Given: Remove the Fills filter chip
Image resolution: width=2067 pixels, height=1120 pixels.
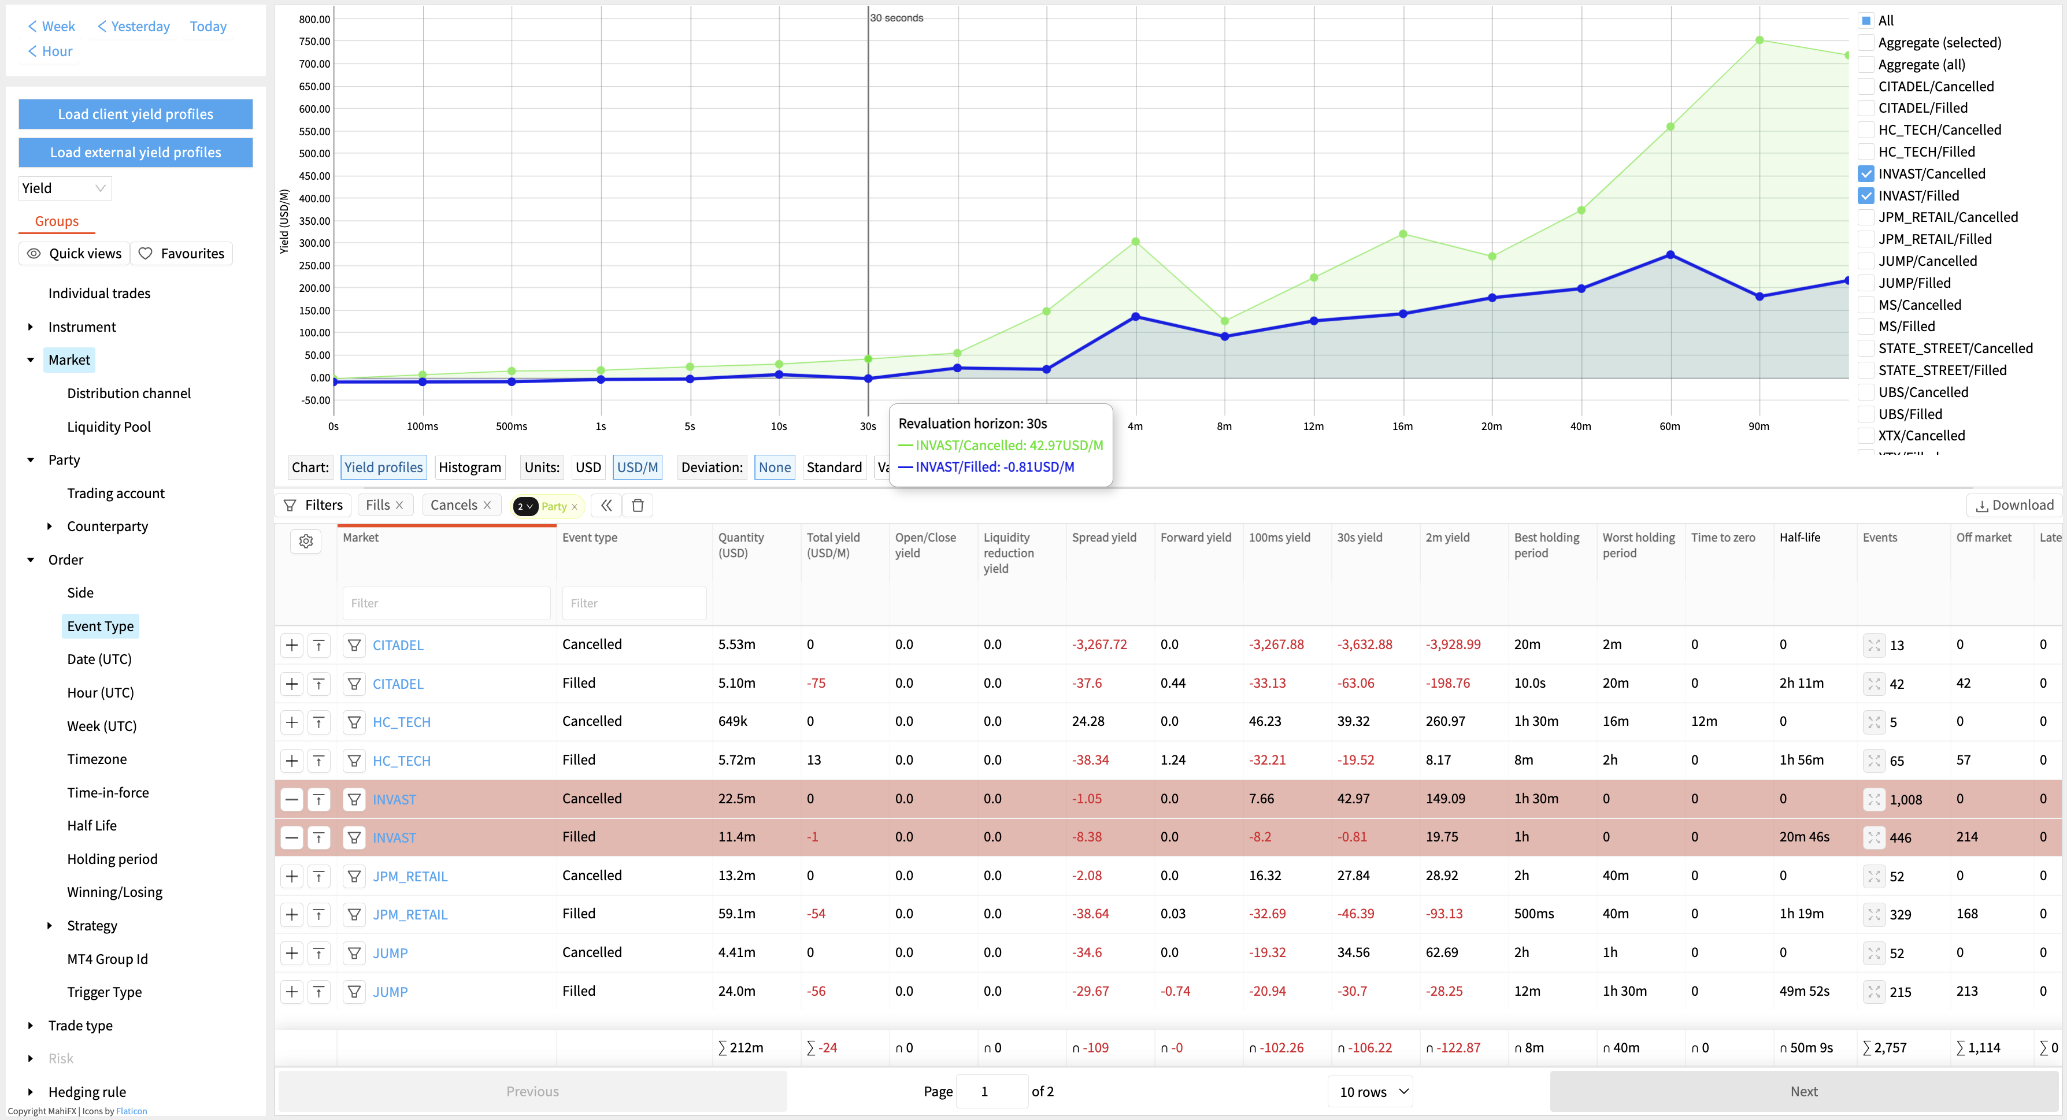Looking at the screenshot, I should (399, 505).
